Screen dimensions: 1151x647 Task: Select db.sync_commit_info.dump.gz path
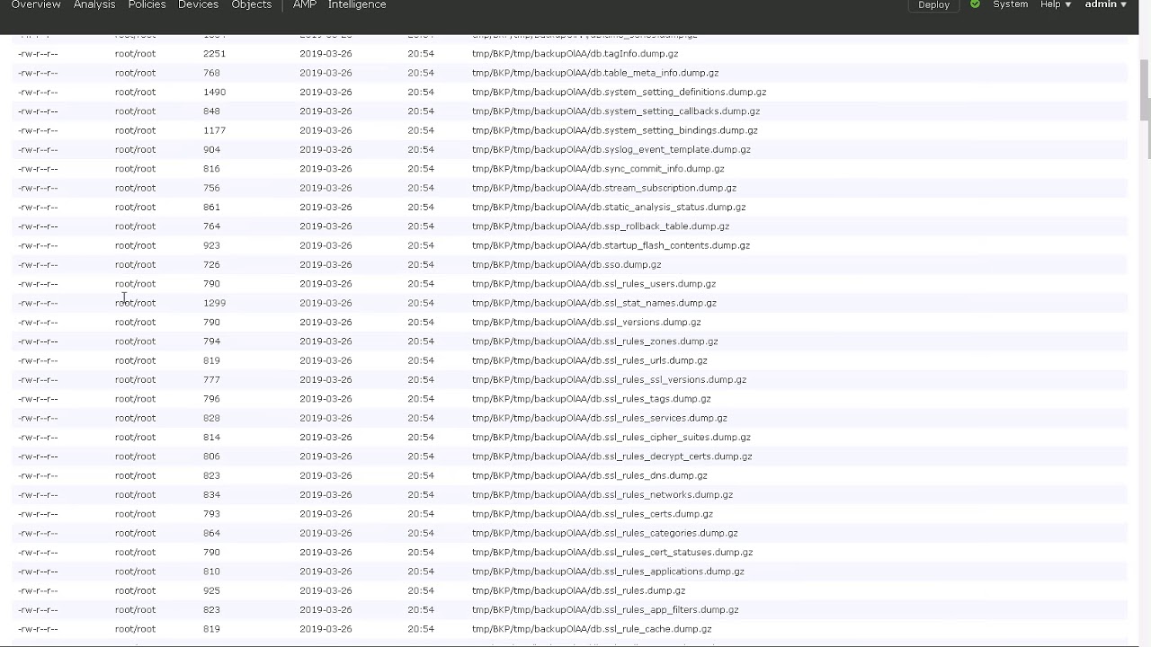point(598,169)
